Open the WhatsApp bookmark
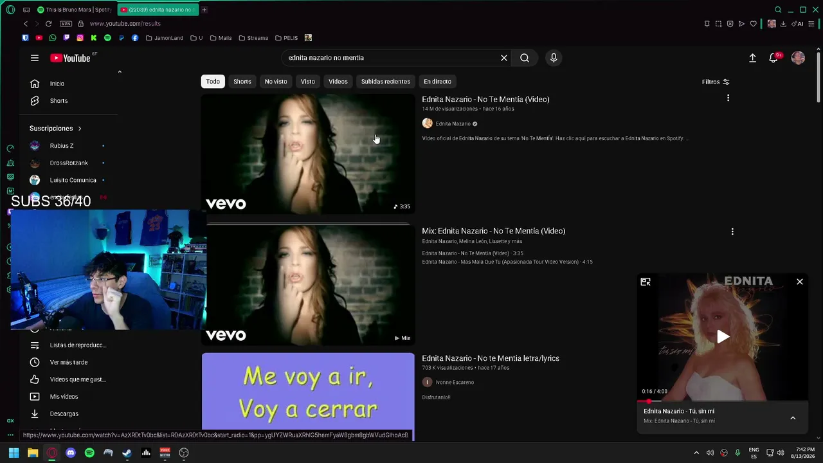Viewport: 823px width, 463px height. (x=53, y=38)
